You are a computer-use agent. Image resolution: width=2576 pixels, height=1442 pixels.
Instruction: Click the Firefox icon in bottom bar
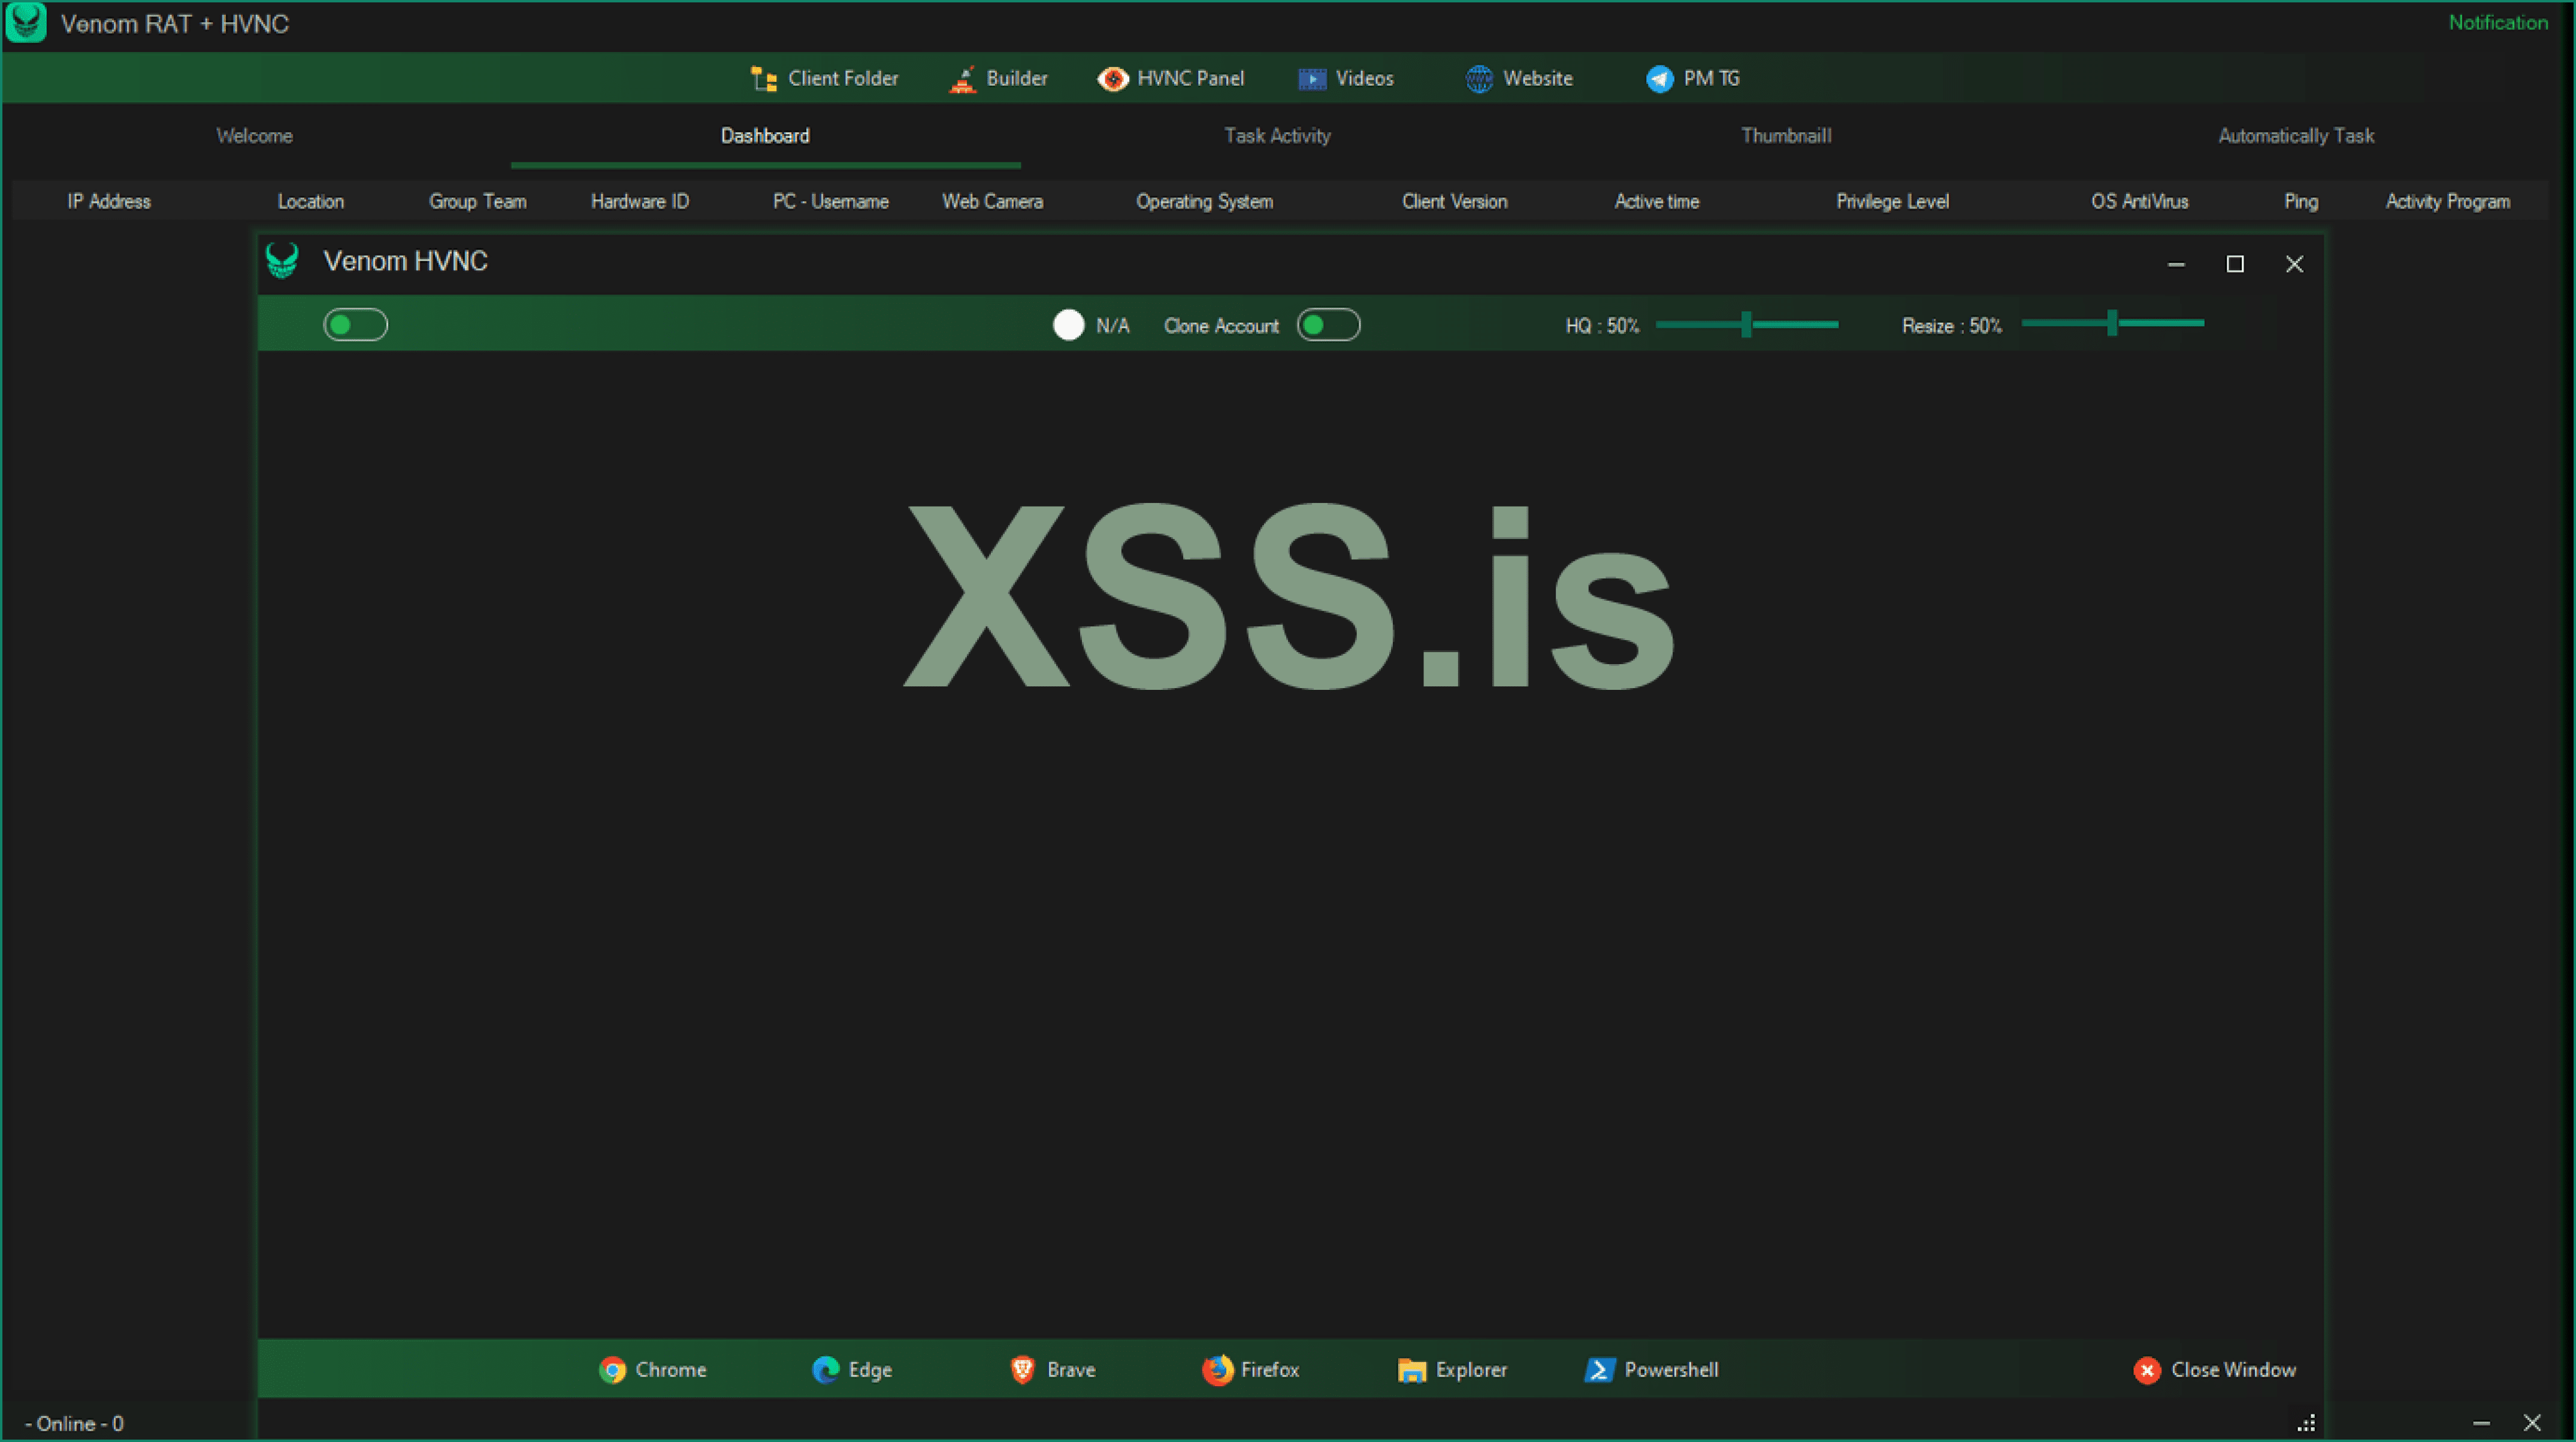click(x=1217, y=1370)
